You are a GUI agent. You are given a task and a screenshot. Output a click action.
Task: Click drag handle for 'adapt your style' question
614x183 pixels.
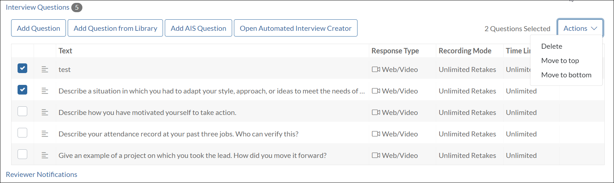point(45,91)
